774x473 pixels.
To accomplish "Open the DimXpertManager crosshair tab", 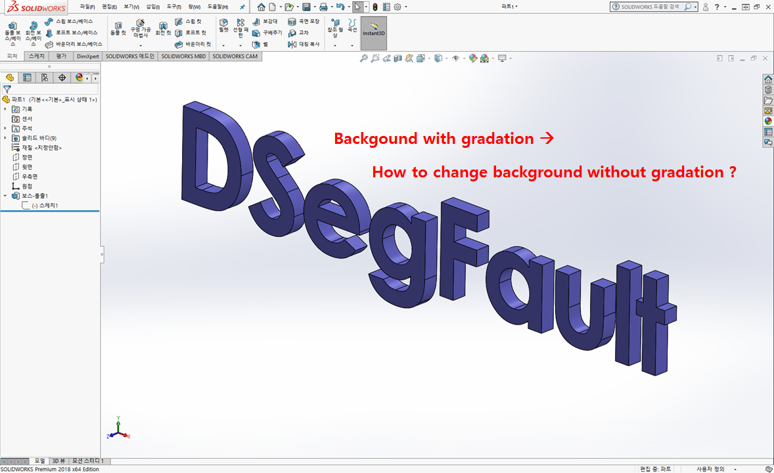I will coord(62,78).
